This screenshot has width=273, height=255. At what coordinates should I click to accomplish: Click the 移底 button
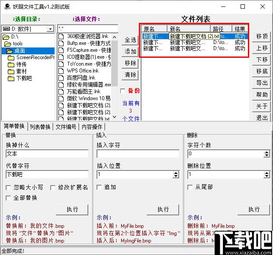coord(262,71)
